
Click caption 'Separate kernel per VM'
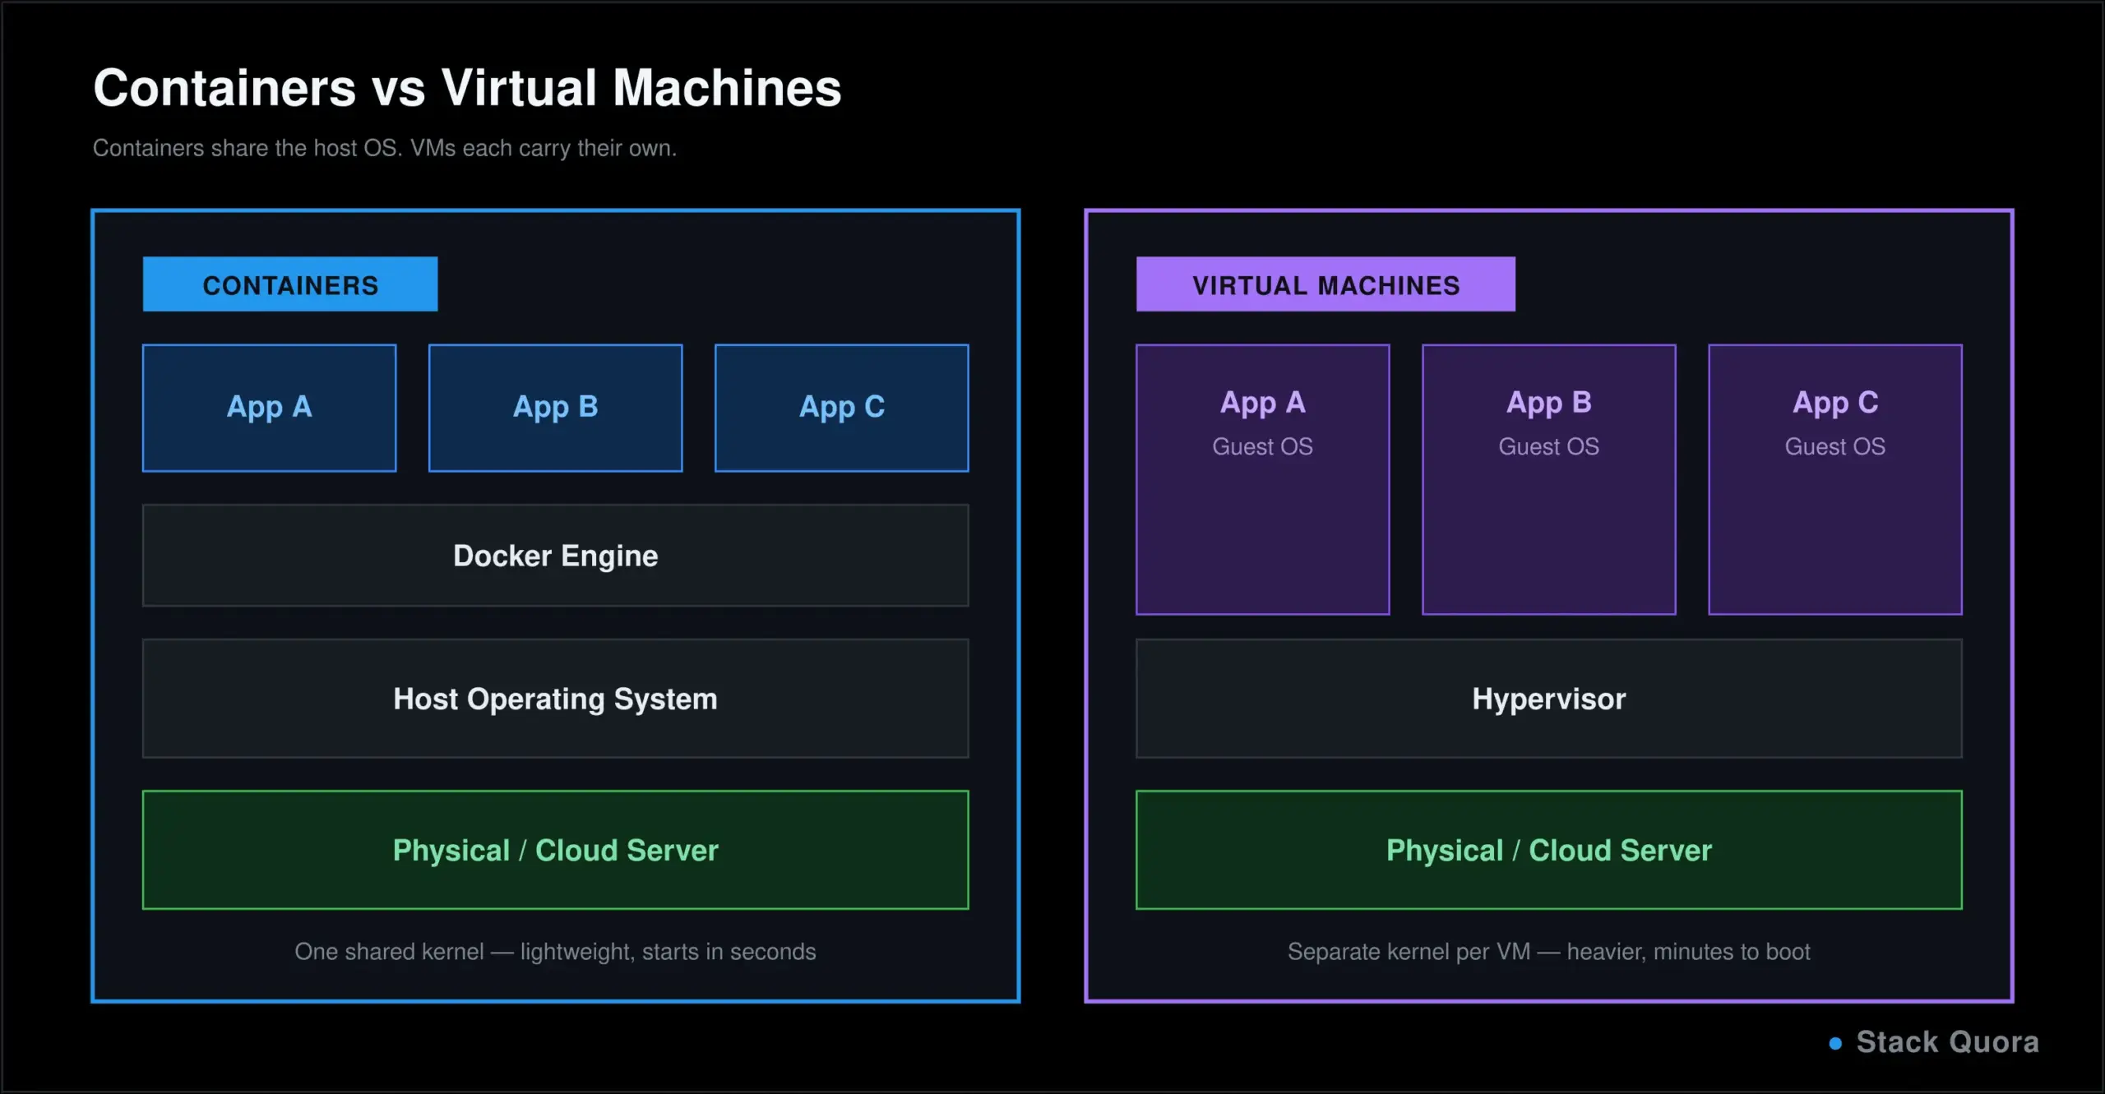click(x=1409, y=952)
